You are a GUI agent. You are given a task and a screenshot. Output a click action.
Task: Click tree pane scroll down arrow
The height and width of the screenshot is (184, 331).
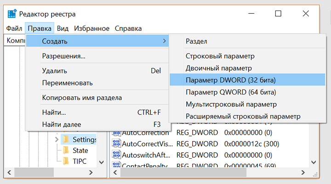(x=102, y=162)
